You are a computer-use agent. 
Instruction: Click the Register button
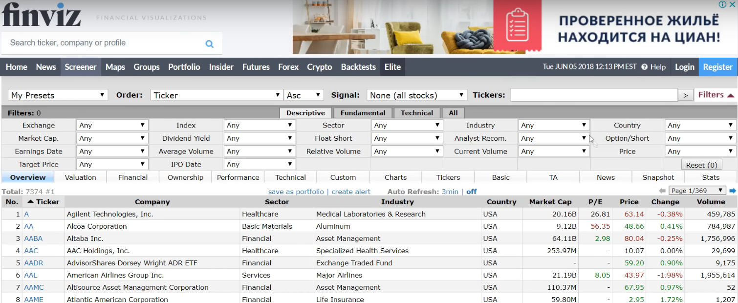[x=717, y=67]
